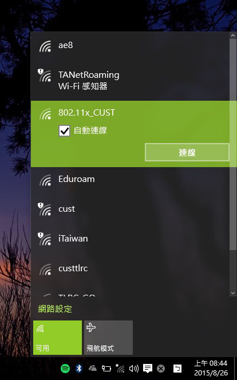Viewport: 237px width, 380px height.
Task: Open the Action Center notifications icon
Action: (147, 369)
